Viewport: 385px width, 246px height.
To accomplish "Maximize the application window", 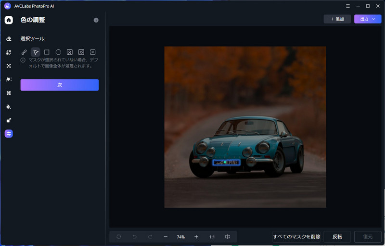I will (x=368, y=6).
